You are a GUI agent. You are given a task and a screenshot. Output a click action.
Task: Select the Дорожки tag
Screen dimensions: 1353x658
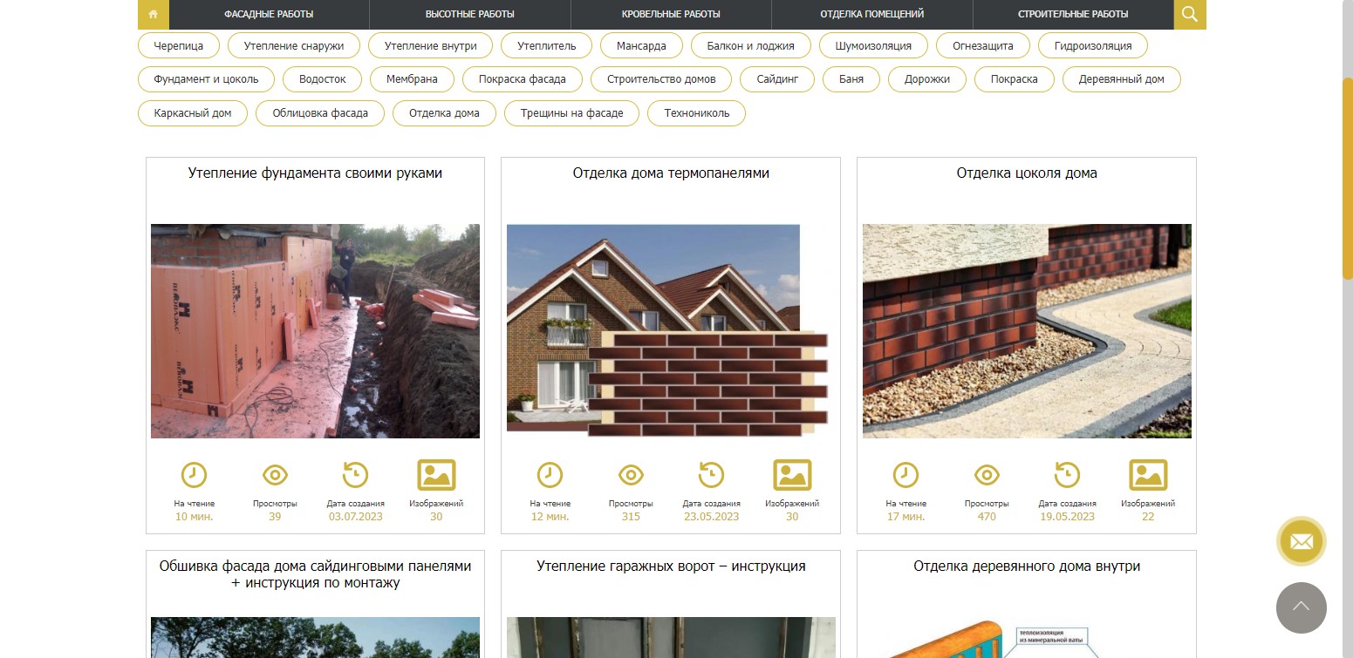(927, 79)
